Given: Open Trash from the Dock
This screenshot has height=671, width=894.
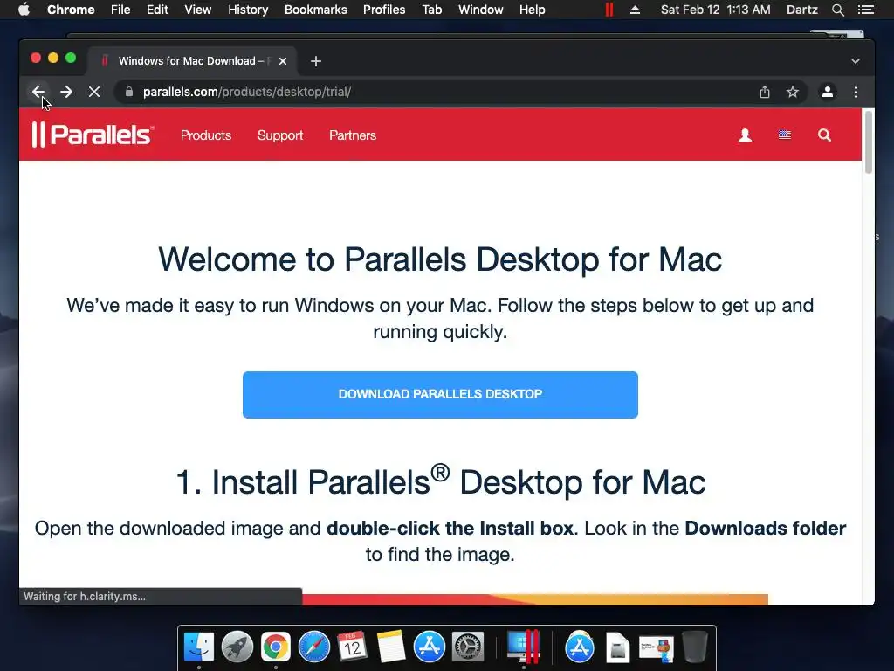Looking at the screenshot, I should tap(694, 647).
